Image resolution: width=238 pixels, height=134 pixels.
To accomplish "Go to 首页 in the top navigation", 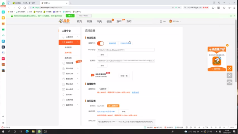I will [x=79, y=21].
